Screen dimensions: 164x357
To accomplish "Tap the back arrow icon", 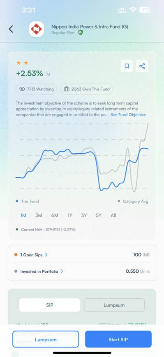I will pyautogui.click(x=11, y=29).
